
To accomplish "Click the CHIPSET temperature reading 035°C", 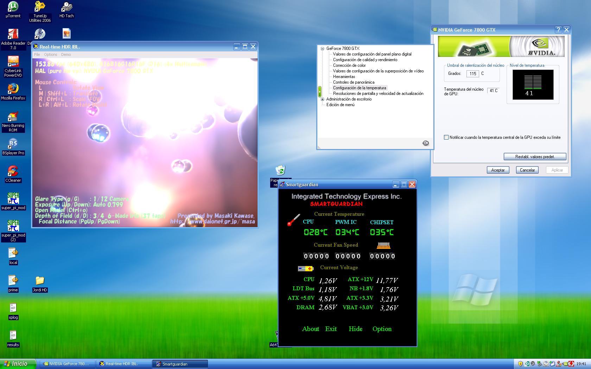I will (382, 232).
